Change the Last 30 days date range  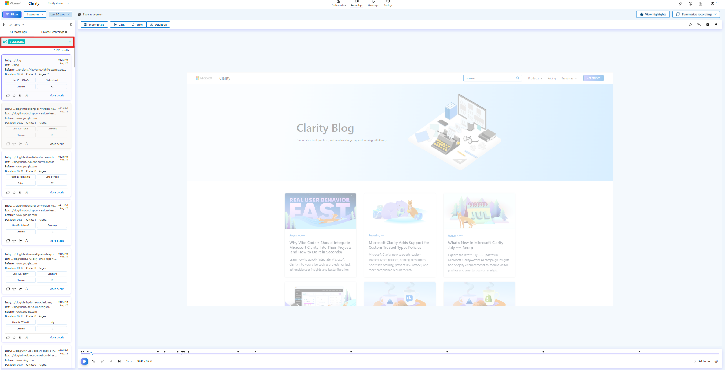coord(60,15)
